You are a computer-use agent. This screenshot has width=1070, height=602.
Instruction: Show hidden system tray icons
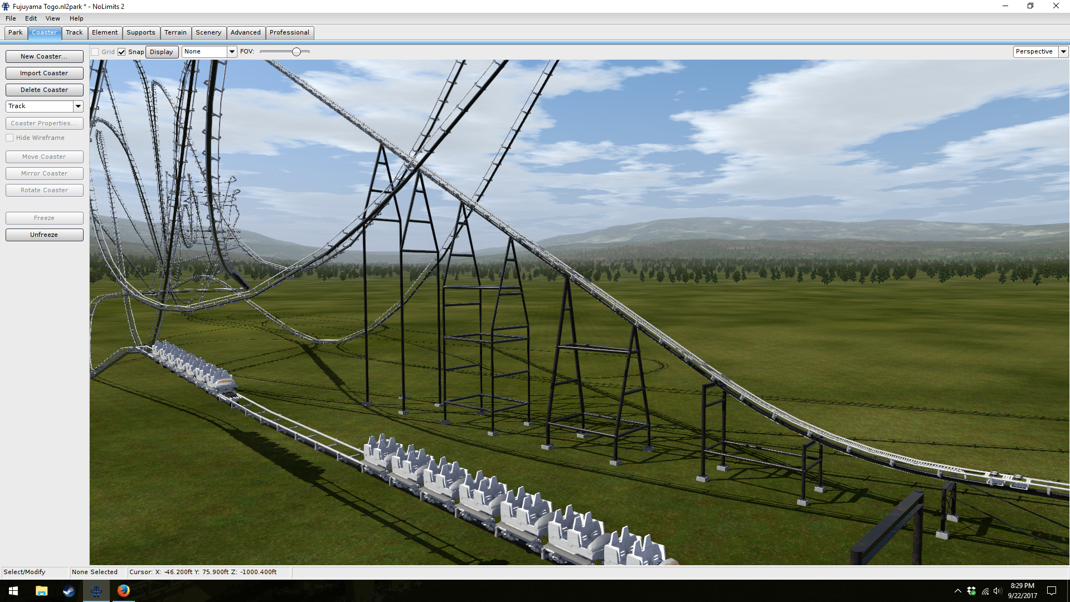pyautogui.click(x=957, y=591)
